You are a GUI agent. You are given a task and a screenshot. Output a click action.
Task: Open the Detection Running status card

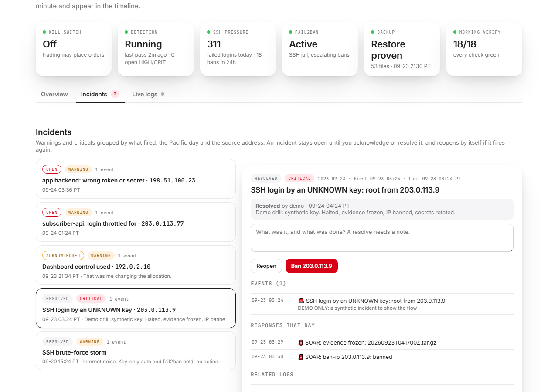point(156,49)
